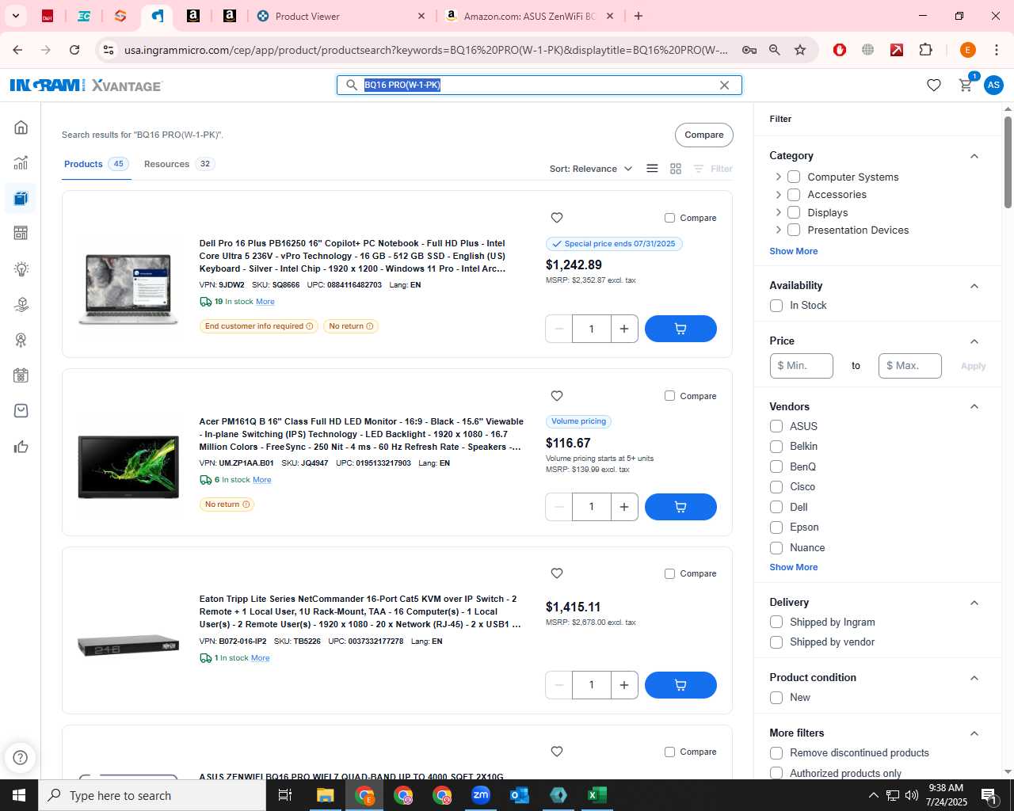Open Excel from the Windows taskbar
The image size is (1014, 811).
(597, 795)
